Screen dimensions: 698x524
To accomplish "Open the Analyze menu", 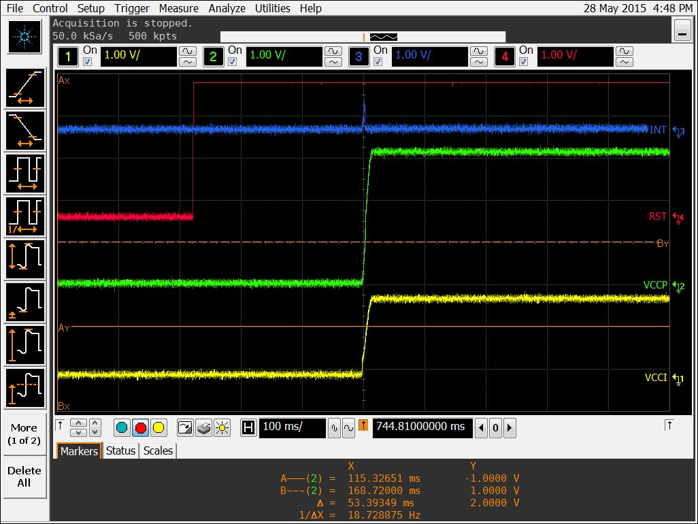I will click(x=227, y=8).
